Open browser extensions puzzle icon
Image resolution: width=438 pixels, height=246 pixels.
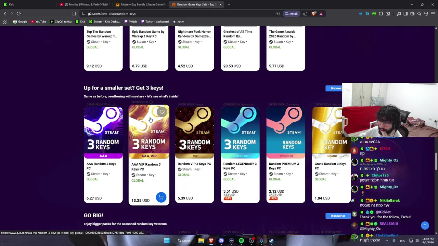[381, 14]
